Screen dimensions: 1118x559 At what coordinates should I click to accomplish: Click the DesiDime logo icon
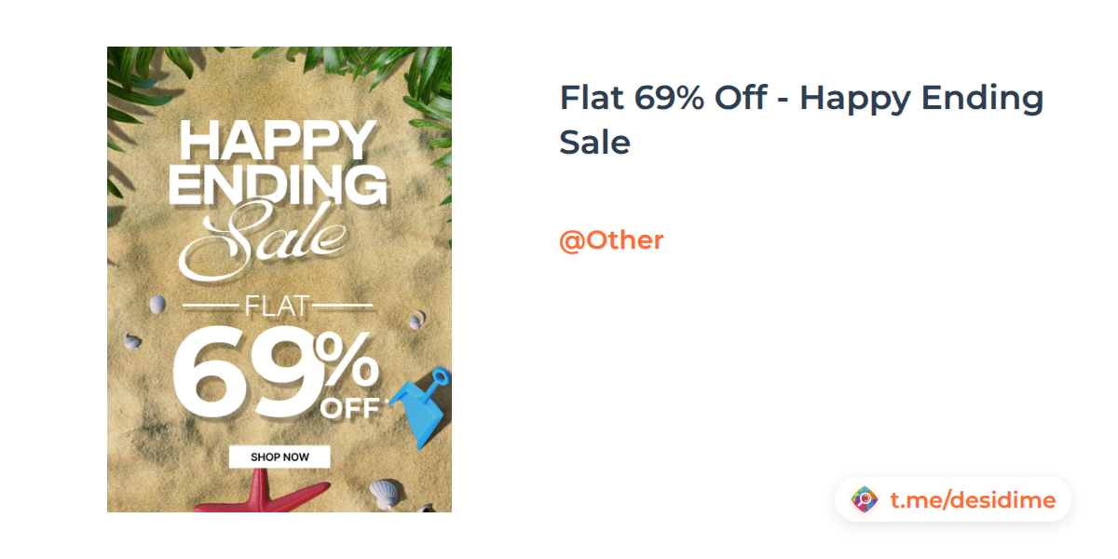click(865, 500)
